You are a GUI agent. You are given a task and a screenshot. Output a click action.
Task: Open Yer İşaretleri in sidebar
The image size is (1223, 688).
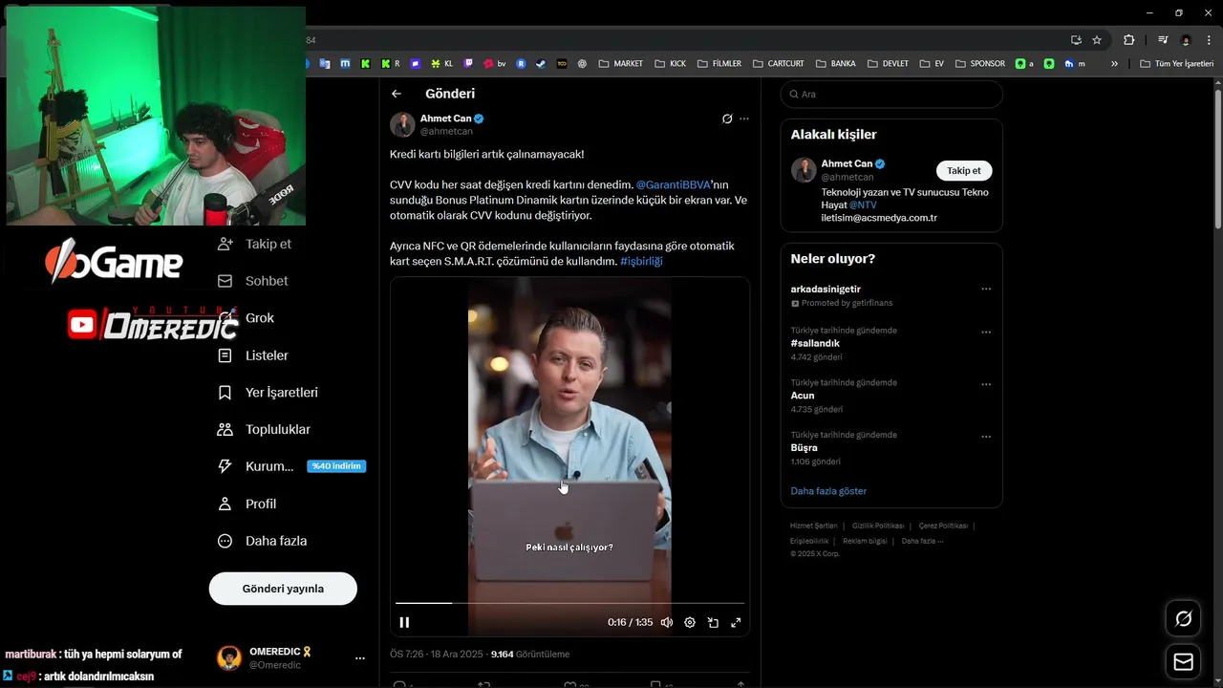pos(268,393)
